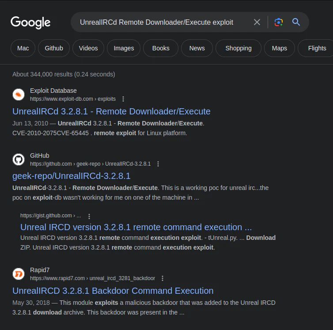Open more options for Exploit Database result
Viewport: 333px width, 330px height.
(123, 99)
